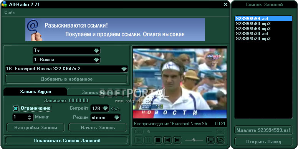The height and width of the screenshot is (149, 298).
Task: Click the Начать Запись button
Action: tap(98, 128)
